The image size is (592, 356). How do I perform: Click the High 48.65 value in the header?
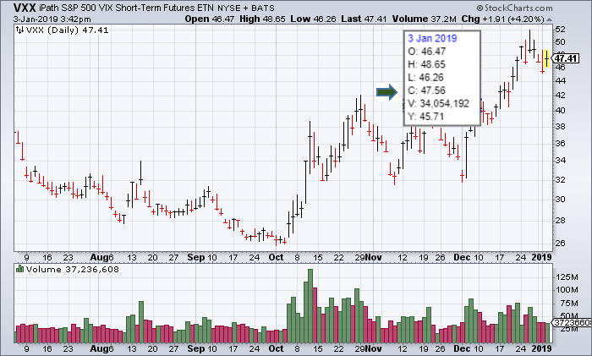pos(262,19)
